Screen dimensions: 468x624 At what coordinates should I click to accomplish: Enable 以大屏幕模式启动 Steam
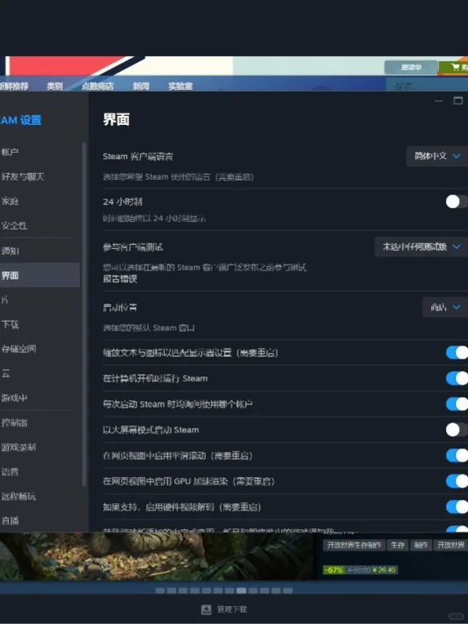[x=457, y=430]
